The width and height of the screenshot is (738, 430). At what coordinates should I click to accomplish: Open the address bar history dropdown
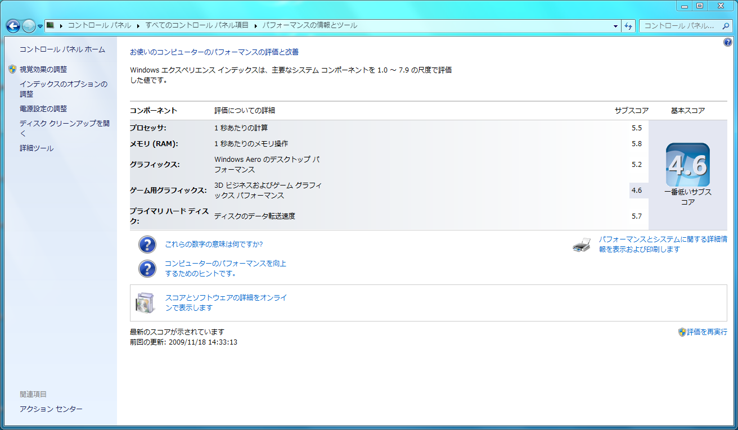(615, 26)
